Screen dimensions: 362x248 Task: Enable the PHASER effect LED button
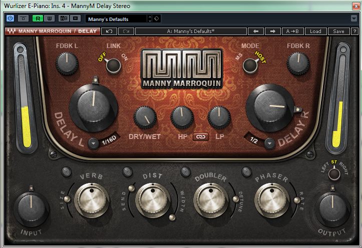[x=246, y=171]
